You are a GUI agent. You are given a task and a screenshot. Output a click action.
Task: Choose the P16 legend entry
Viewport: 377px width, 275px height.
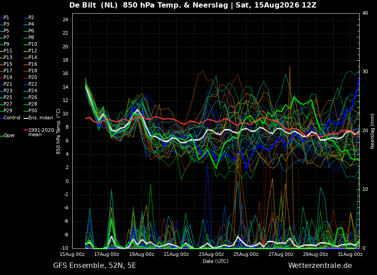click(x=33, y=64)
